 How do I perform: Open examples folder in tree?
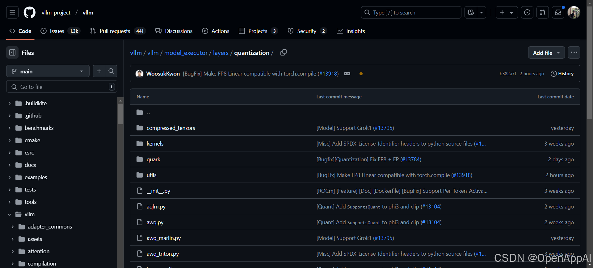(36, 177)
